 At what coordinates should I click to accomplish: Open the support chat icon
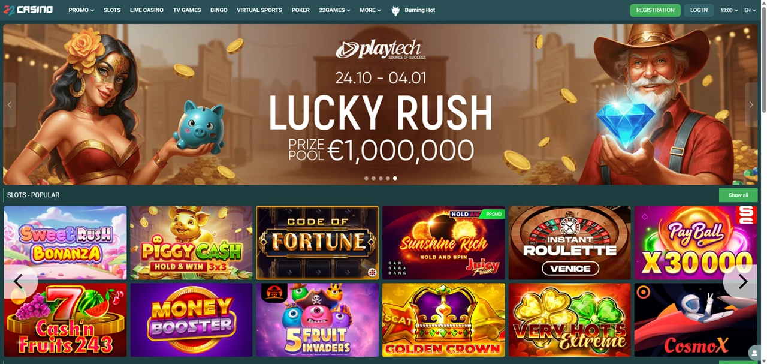[755, 353]
